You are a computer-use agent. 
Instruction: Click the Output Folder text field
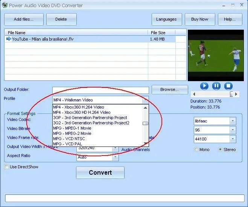(x=100, y=90)
